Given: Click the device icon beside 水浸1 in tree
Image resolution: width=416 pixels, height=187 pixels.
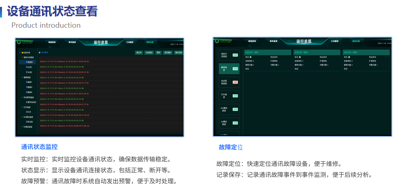Looking at the screenshot, I should pos(27,67).
